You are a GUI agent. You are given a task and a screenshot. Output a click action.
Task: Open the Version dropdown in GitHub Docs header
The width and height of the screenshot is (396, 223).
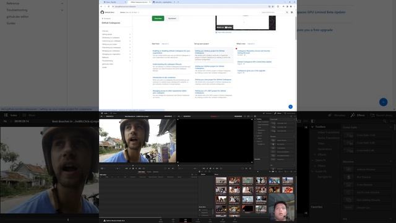pos(129,12)
